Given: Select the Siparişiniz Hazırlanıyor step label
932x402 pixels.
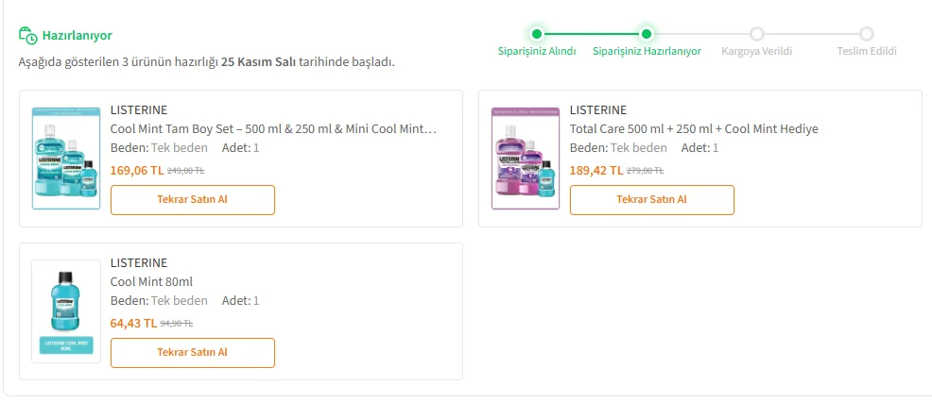Looking at the screenshot, I should pos(647,51).
